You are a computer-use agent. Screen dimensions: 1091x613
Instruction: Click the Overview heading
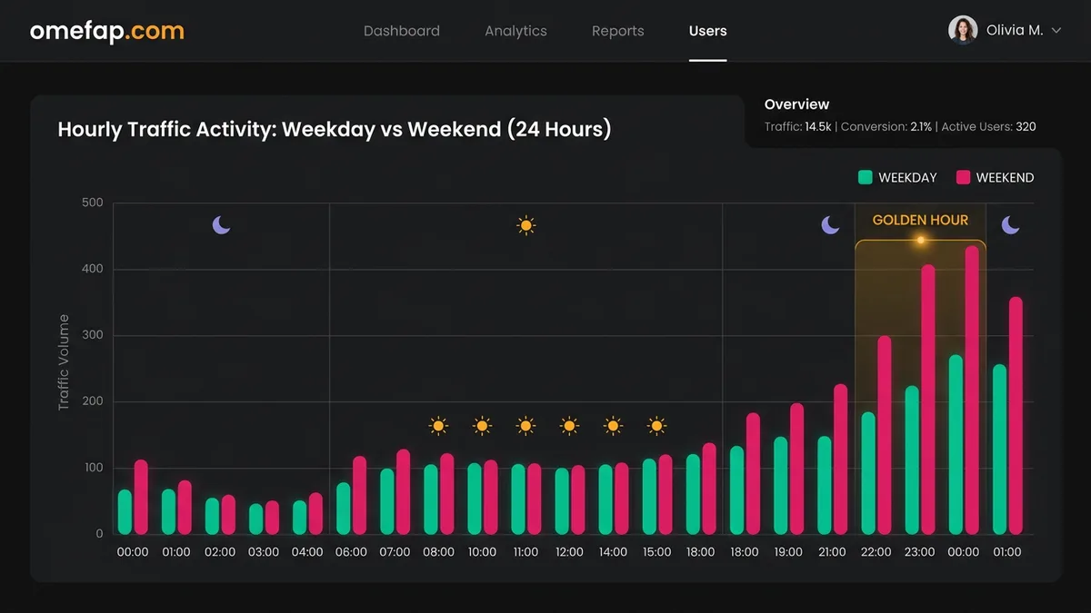pyautogui.click(x=796, y=104)
